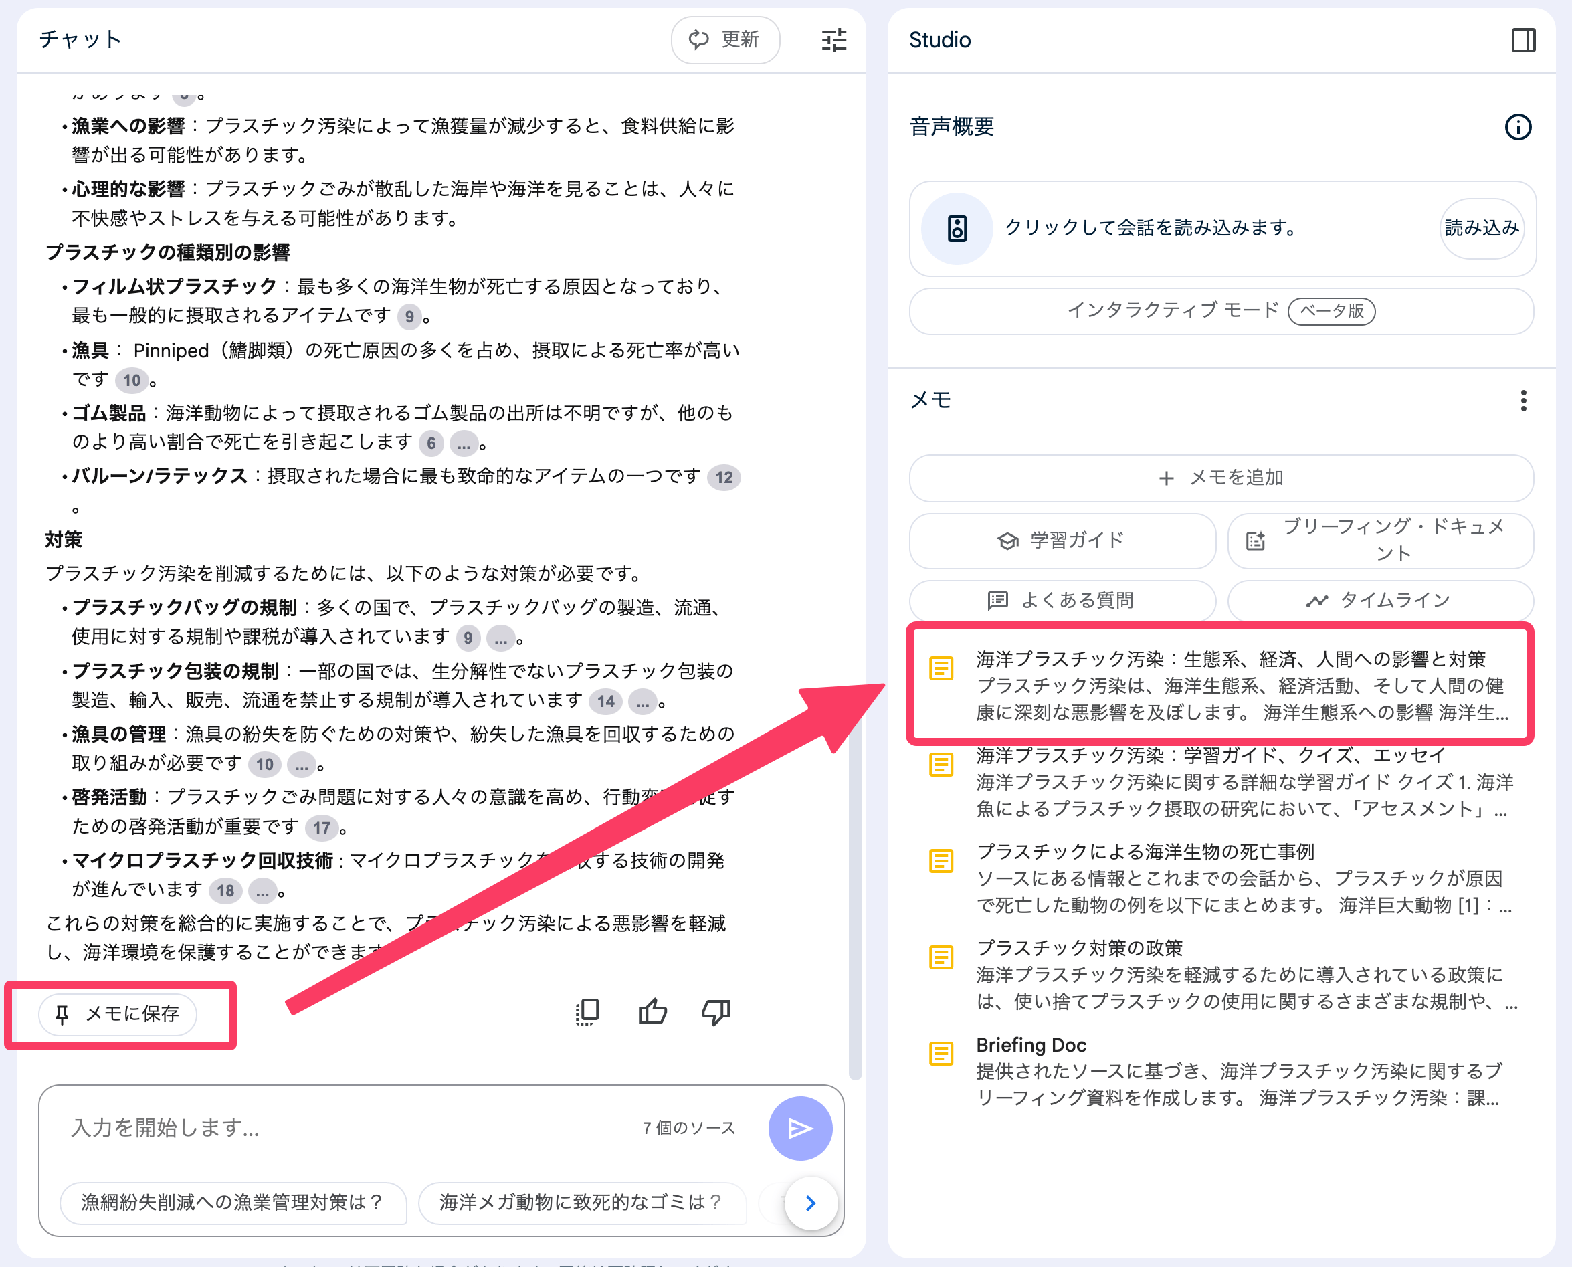Enable インタラクティブ モード beta

point(1221,311)
